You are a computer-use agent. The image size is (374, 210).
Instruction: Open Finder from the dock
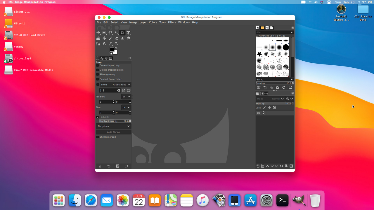click(x=75, y=200)
